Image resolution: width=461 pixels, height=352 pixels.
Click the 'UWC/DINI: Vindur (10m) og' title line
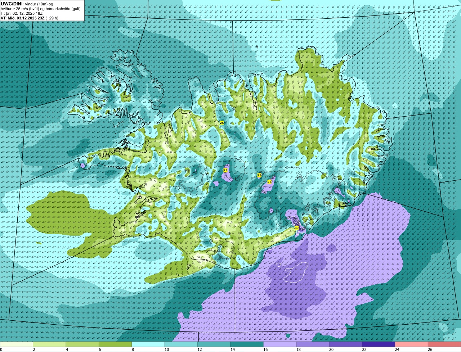click(27, 4)
